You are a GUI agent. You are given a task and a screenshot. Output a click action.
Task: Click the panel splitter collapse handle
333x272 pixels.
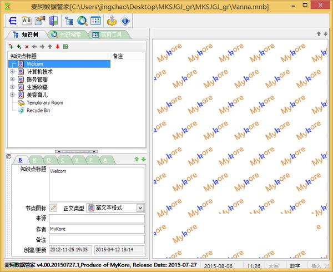76,151
